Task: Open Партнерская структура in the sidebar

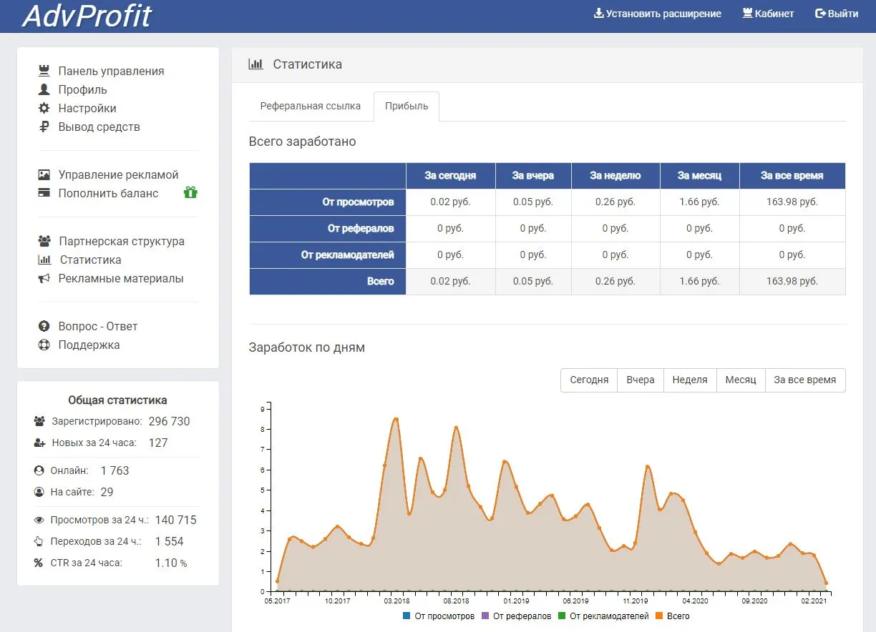Action: tap(112, 241)
